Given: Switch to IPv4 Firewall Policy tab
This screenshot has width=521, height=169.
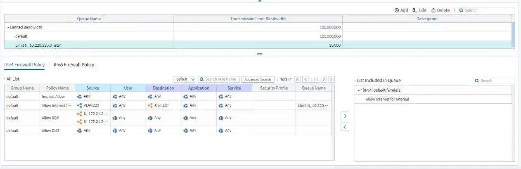Looking at the screenshot, I should [24, 65].
